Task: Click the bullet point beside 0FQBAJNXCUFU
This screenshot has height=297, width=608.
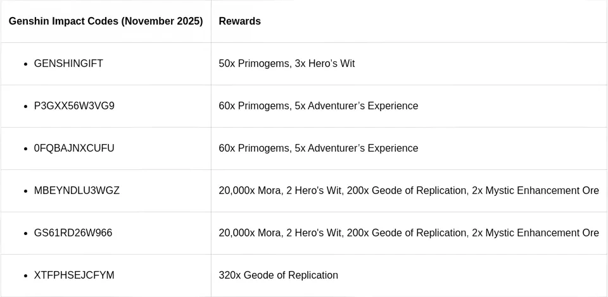Action: (25, 149)
